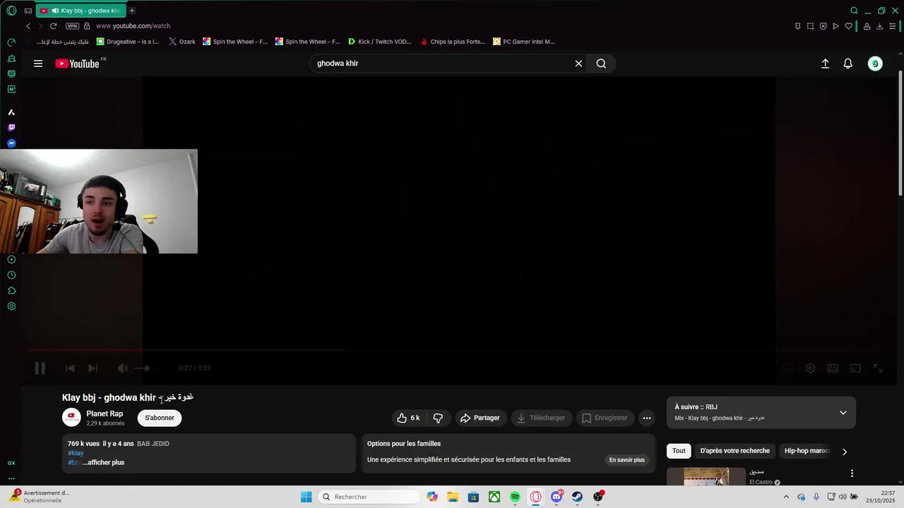This screenshot has height=508, width=904.
Task: Open the browser snapshot tool icon
Action: (810, 26)
